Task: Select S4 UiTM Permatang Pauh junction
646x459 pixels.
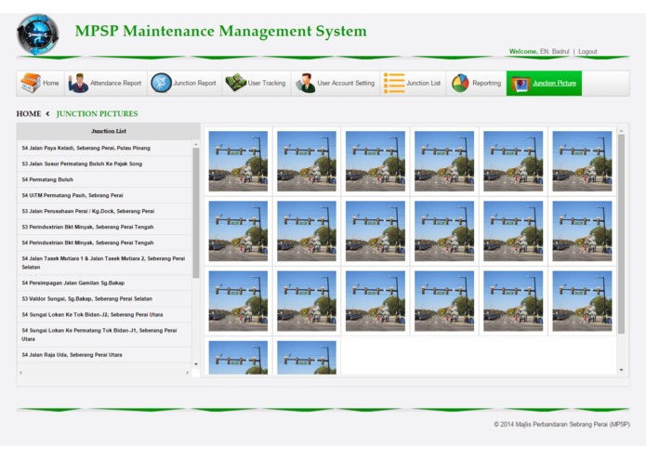Action: [105, 195]
